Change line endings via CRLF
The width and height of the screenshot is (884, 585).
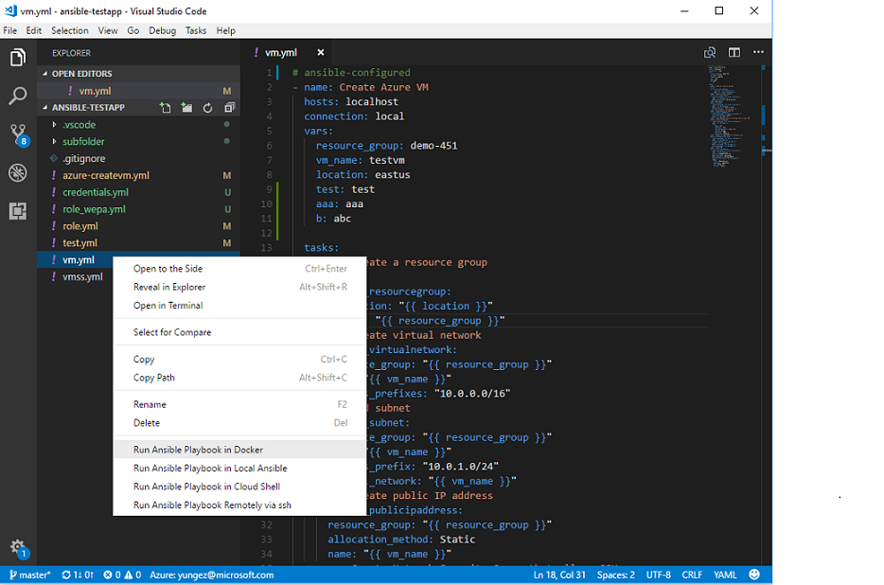coord(692,575)
